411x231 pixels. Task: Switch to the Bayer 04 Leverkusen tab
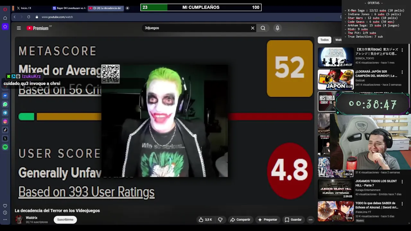(x=69, y=8)
